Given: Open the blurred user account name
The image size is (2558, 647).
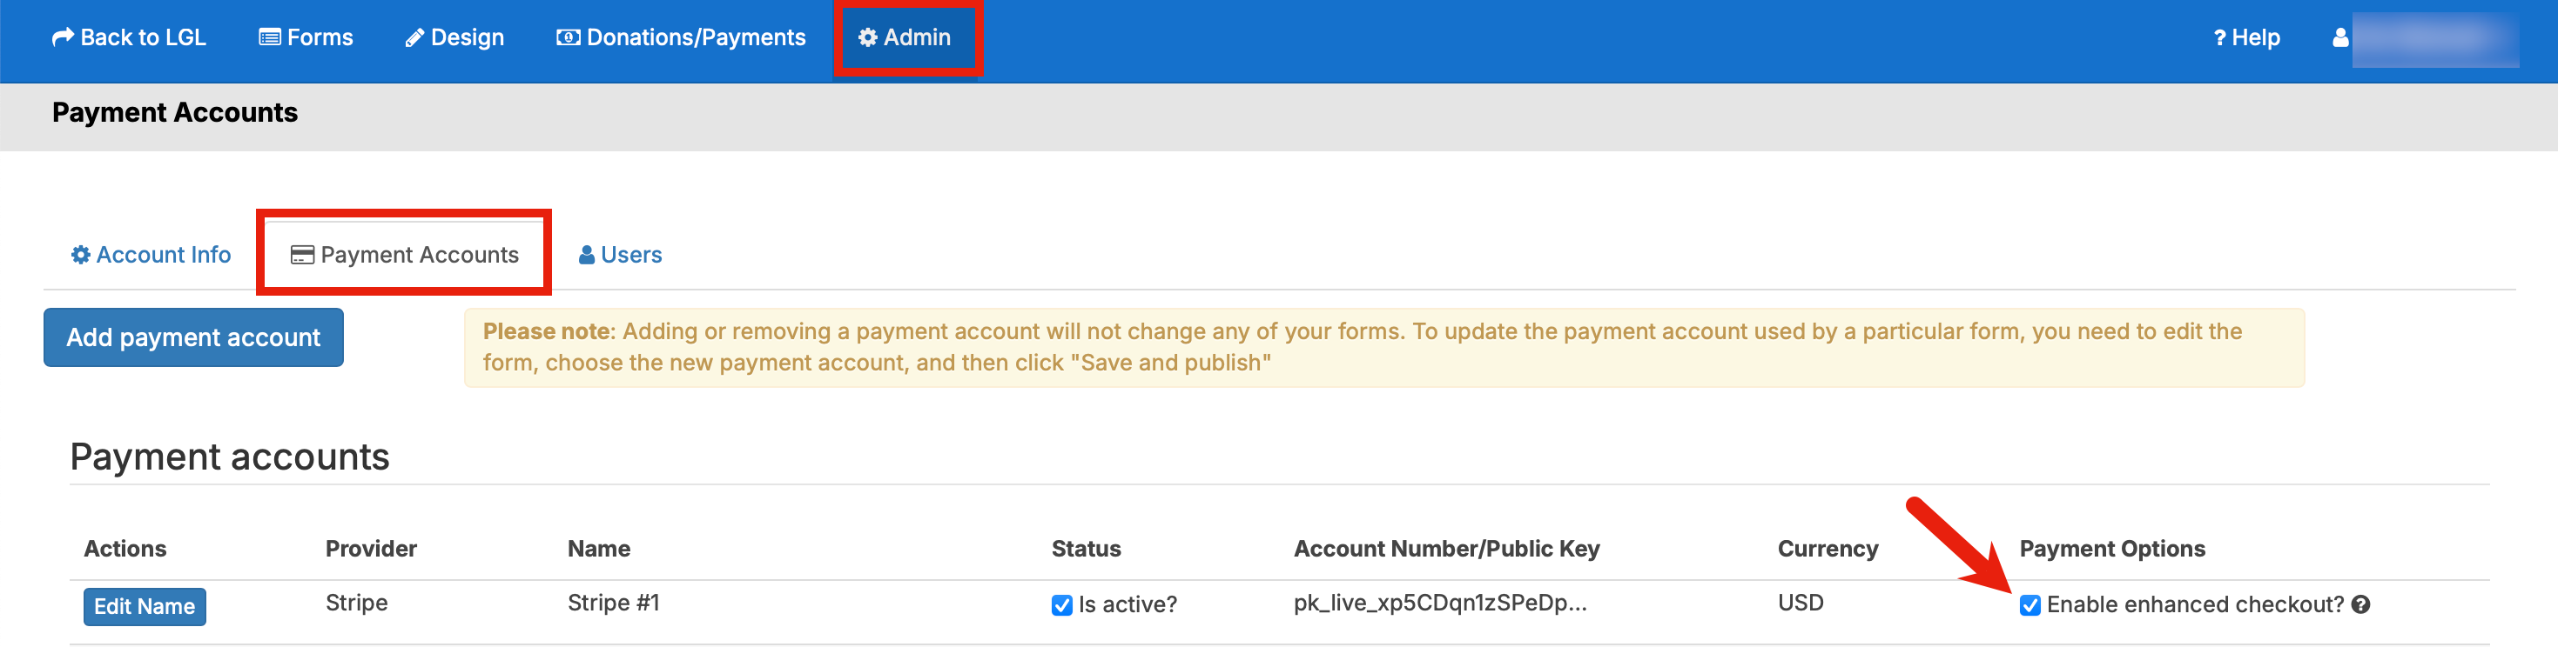Looking at the screenshot, I should (x=2435, y=39).
